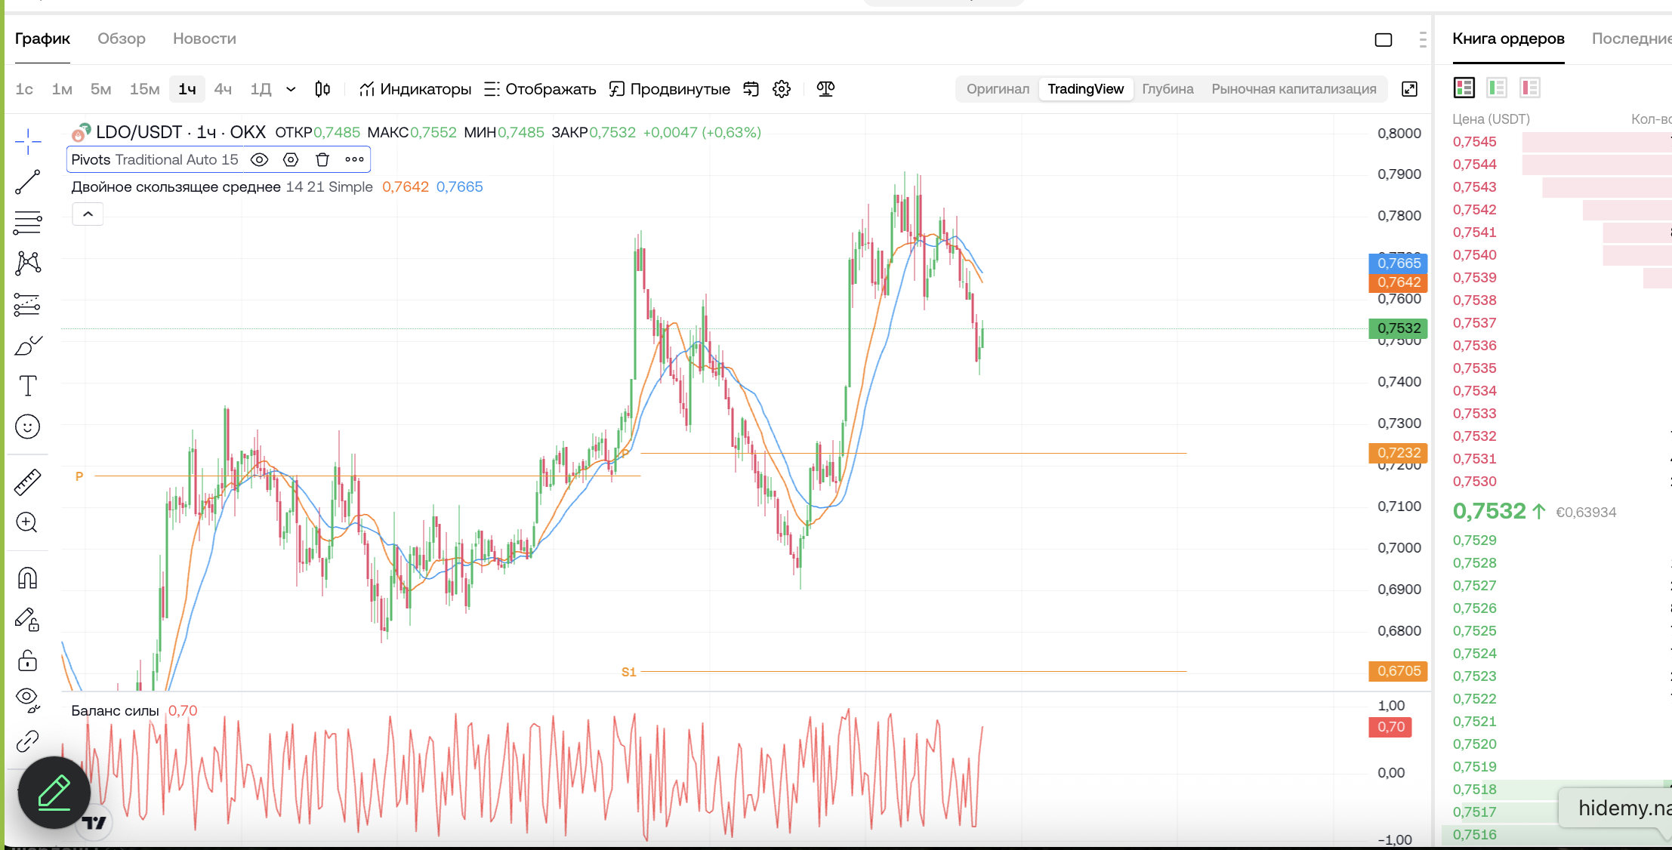Switch to the Новости tab

[205, 38]
